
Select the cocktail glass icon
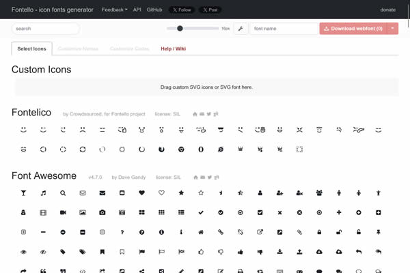(23, 193)
